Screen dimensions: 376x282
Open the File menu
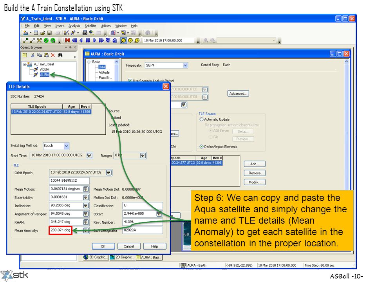tap(27, 26)
